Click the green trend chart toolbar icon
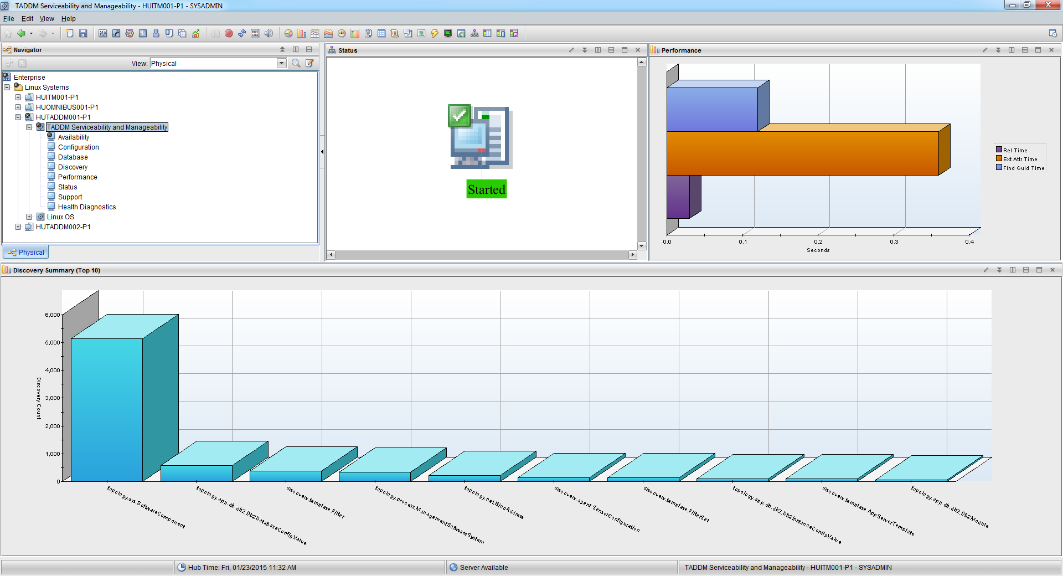The height and width of the screenshot is (576, 1063). point(195,33)
